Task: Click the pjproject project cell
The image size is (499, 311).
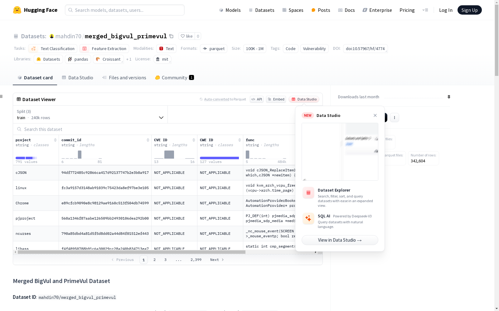Action: pos(36,218)
